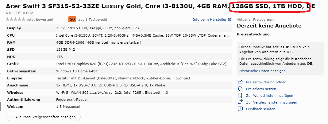Click Zur Vergleichsliste hinzufügen link

272,102
